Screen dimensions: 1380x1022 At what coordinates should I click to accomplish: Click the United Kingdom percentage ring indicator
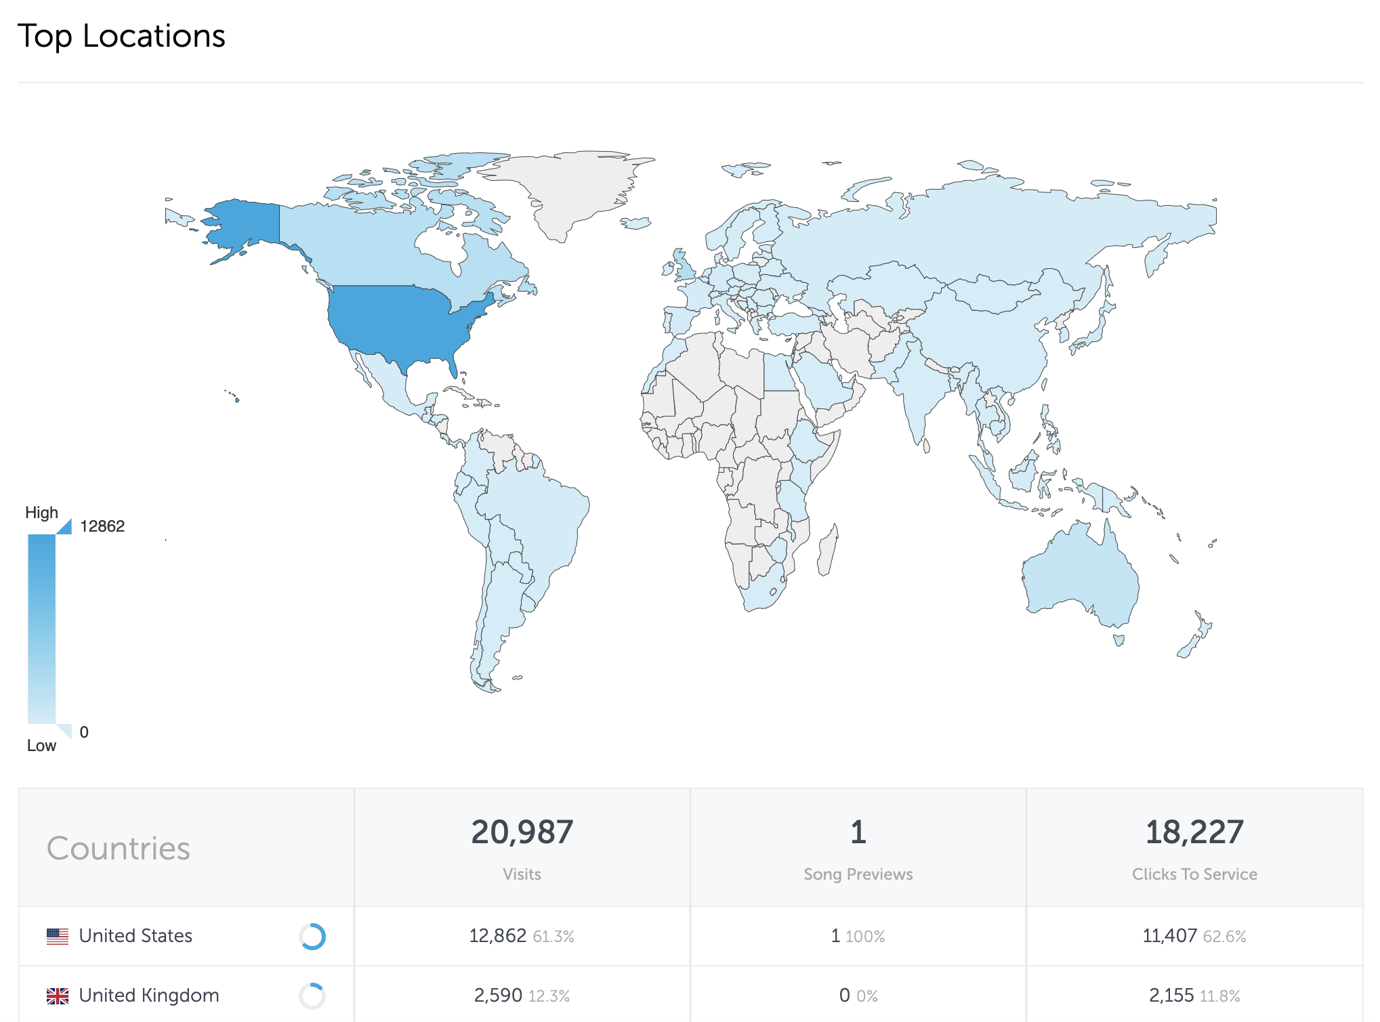312,996
